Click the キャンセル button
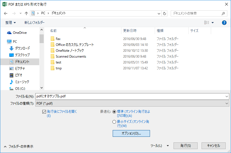The height and width of the screenshot is (153, 231). pos(213,146)
